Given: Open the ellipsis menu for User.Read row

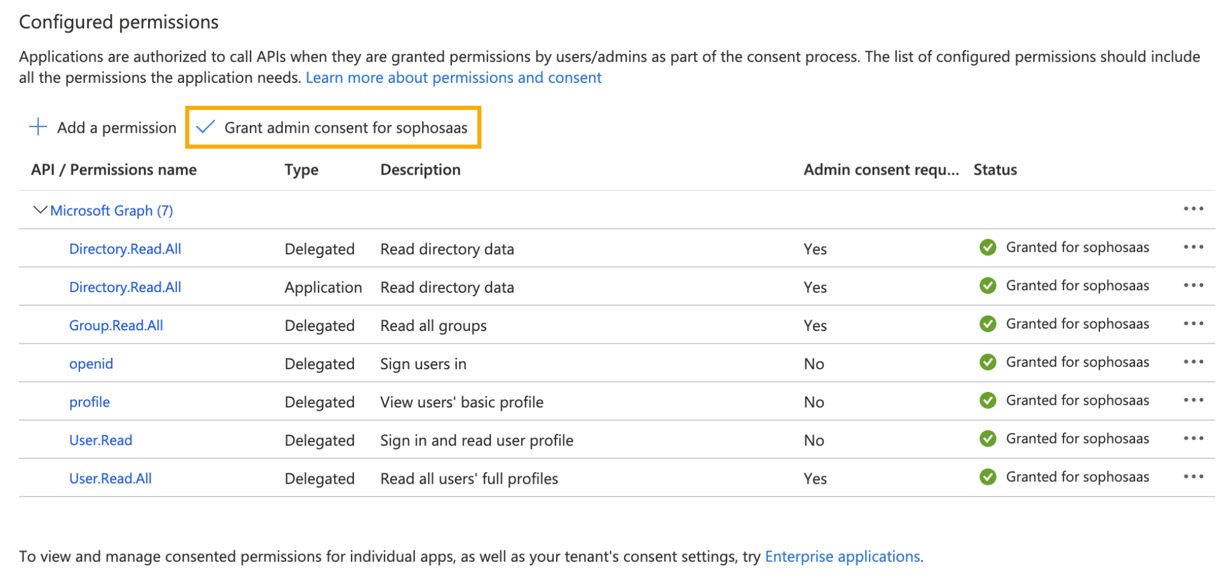Looking at the screenshot, I should click(1195, 438).
